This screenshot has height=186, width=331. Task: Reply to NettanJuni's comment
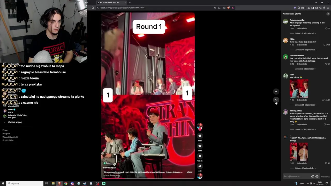click(x=302, y=125)
